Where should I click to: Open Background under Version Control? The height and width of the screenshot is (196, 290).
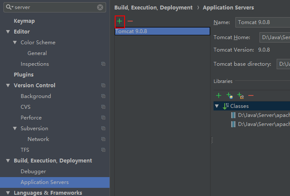click(x=36, y=96)
